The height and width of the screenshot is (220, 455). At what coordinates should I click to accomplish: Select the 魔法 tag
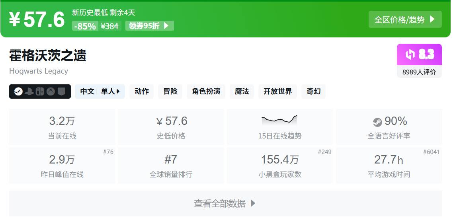click(242, 92)
